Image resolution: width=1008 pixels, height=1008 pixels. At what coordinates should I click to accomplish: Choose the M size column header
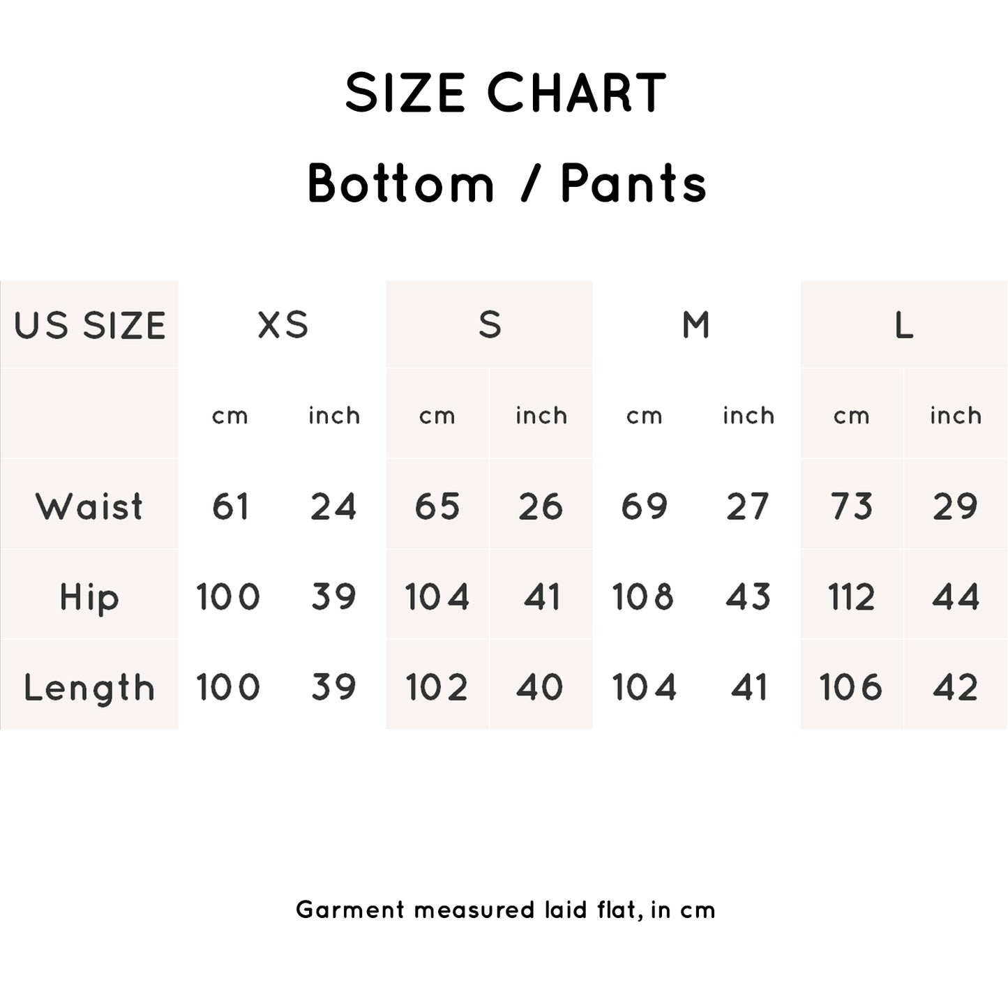[696, 325]
